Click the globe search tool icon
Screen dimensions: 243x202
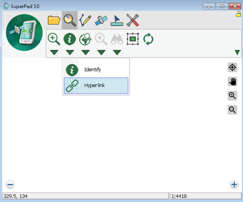pos(85,39)
